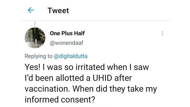This screenshot has width=190, height=107.
Task: Tap the "Replying to" label
Action: [39, 56]
